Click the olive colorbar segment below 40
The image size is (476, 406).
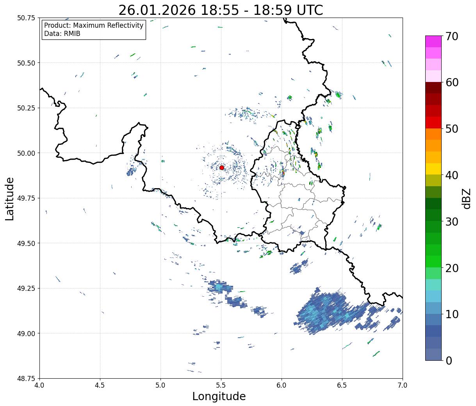433,180
